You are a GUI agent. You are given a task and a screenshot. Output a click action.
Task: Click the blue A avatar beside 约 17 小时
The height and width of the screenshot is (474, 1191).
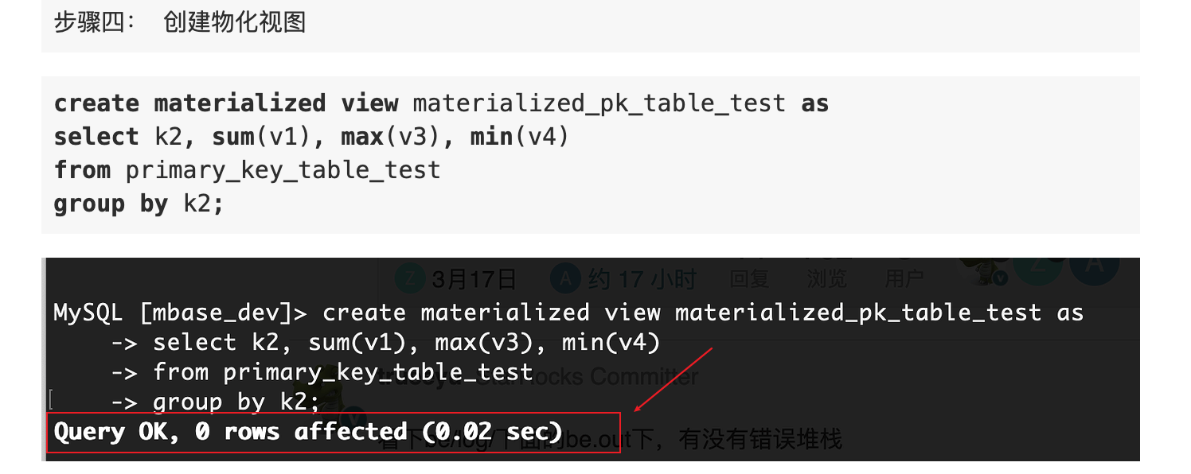(x=565, y=278)
